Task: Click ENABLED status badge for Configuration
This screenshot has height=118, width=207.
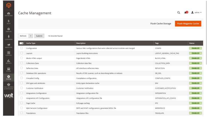Action: (195, 48)
